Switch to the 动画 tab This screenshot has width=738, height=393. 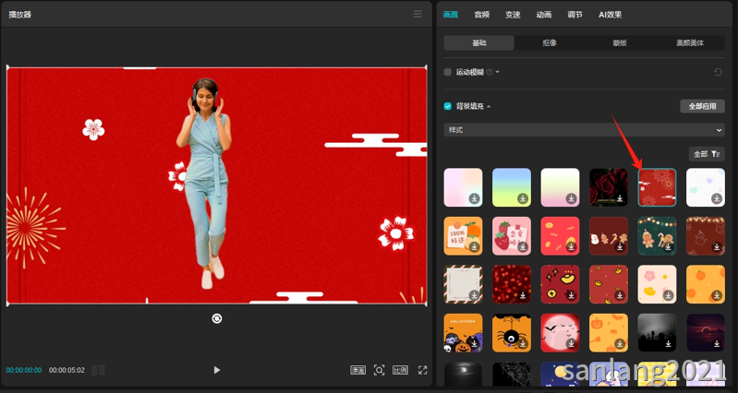click(x=544, y=15)
